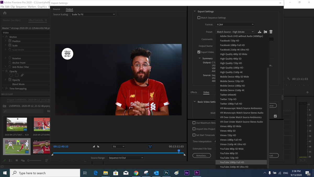Image resolution: width=314 pixels, height=177 pixels.
Task: Toggle Rotation stopwatch animation icon
Action: (x=10, y=58)
